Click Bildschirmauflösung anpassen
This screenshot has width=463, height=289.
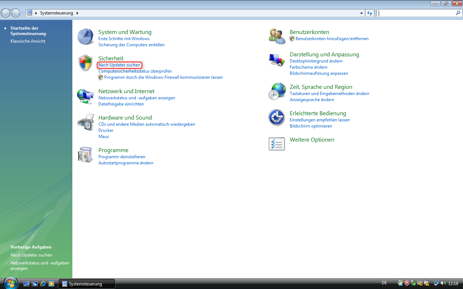319,73
